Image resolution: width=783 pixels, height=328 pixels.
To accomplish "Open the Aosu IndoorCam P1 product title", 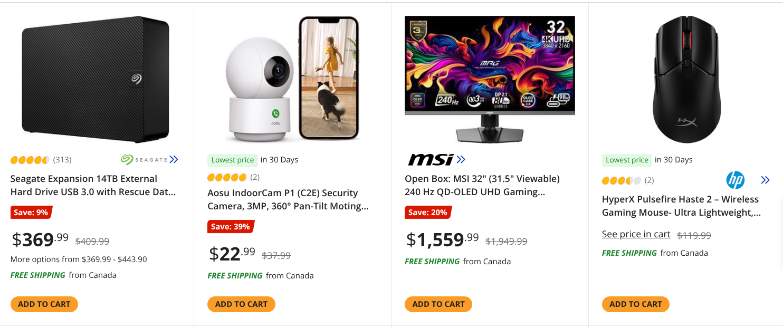I will tap(288, 200).
